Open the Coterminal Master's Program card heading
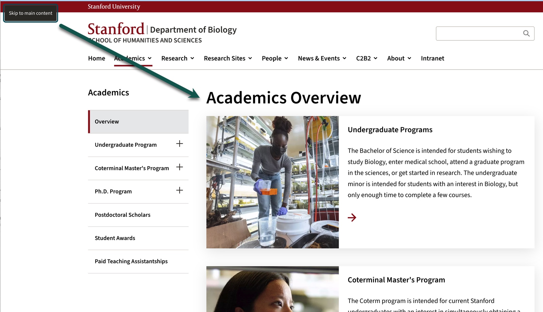Viewport: 543px width, 312px height. click(396, 280)
